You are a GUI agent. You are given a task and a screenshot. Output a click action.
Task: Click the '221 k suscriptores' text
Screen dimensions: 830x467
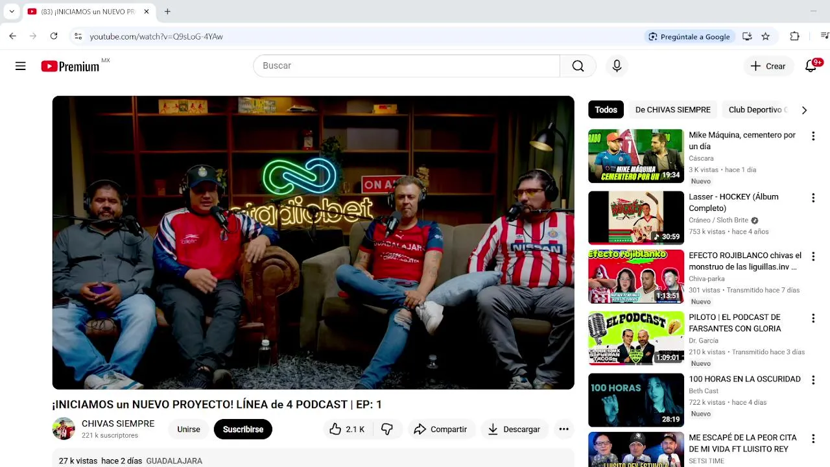point(110,436)
